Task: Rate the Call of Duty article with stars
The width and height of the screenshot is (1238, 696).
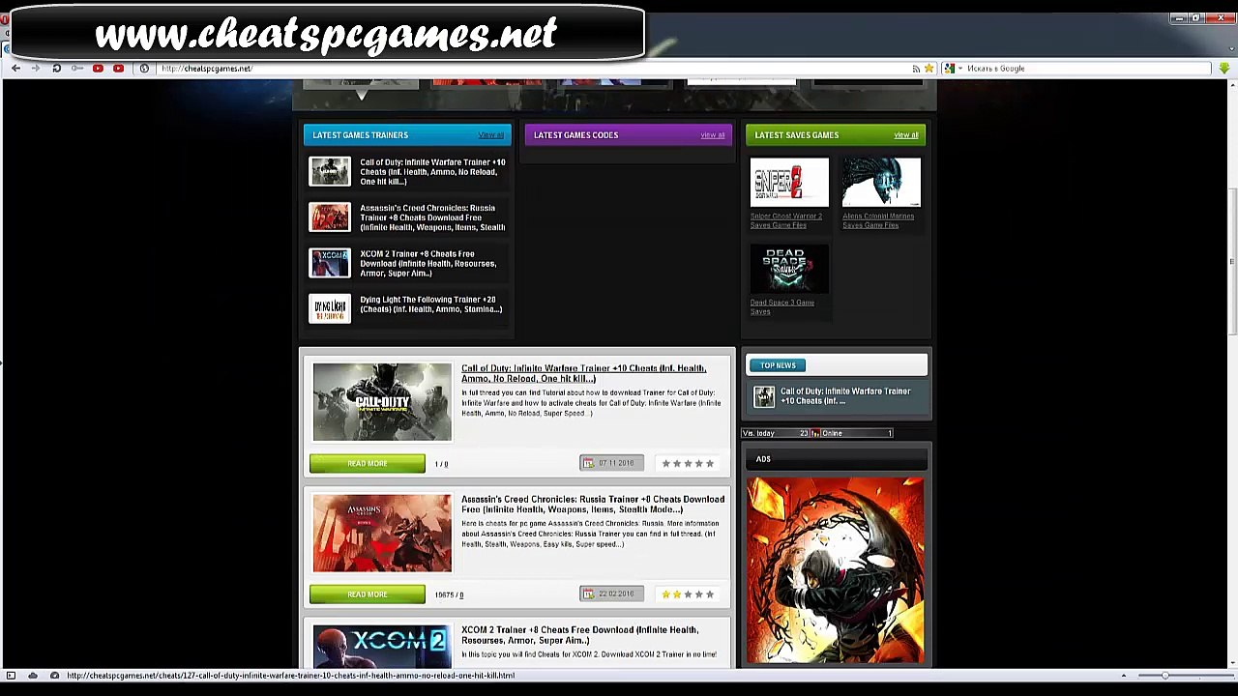Action: [x=688, y=464]
